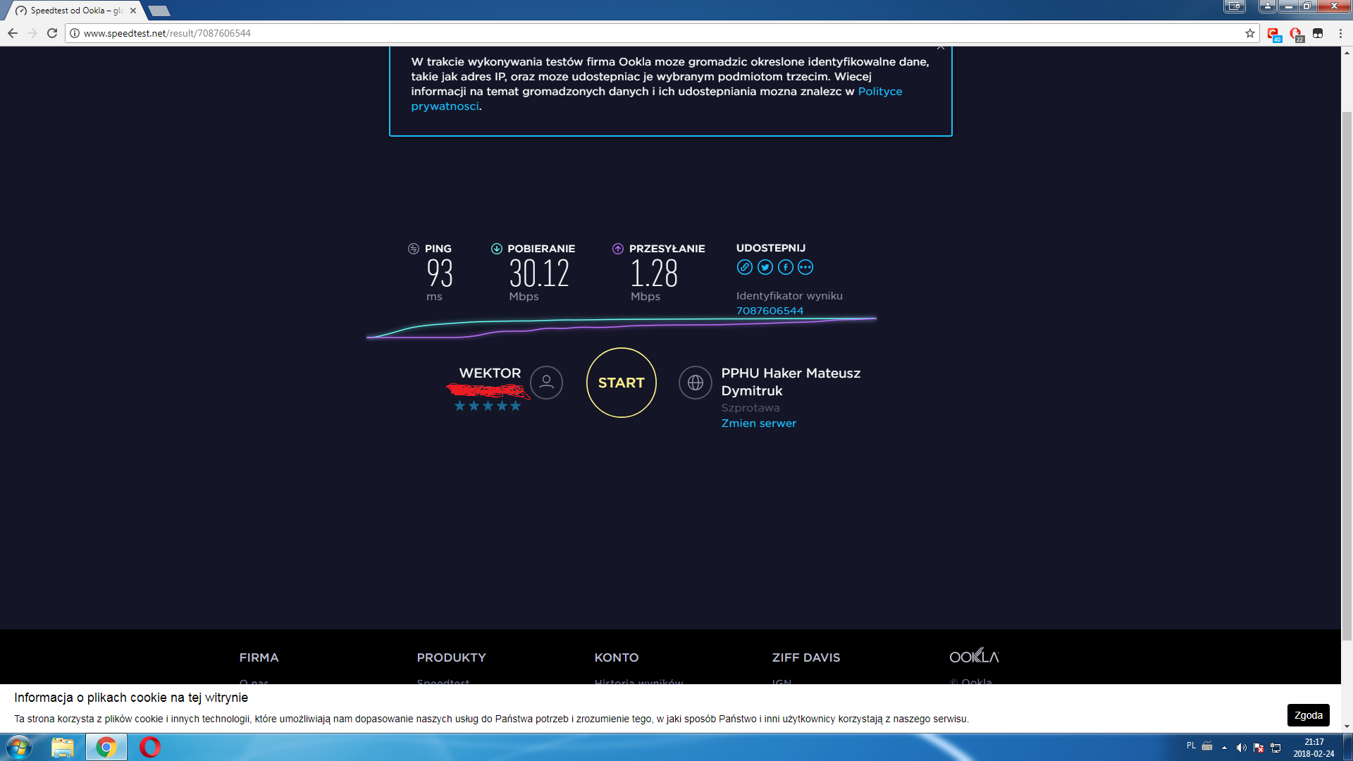The width and height of the screenshot is (1353, 761).
Task: Bookmark this page with the star icon
Action: tap(1250, 33)
